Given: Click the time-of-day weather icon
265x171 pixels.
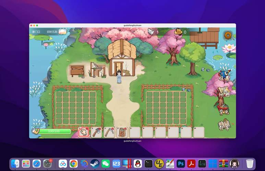Looking at the screenshot, I should [x=62, y=32].
